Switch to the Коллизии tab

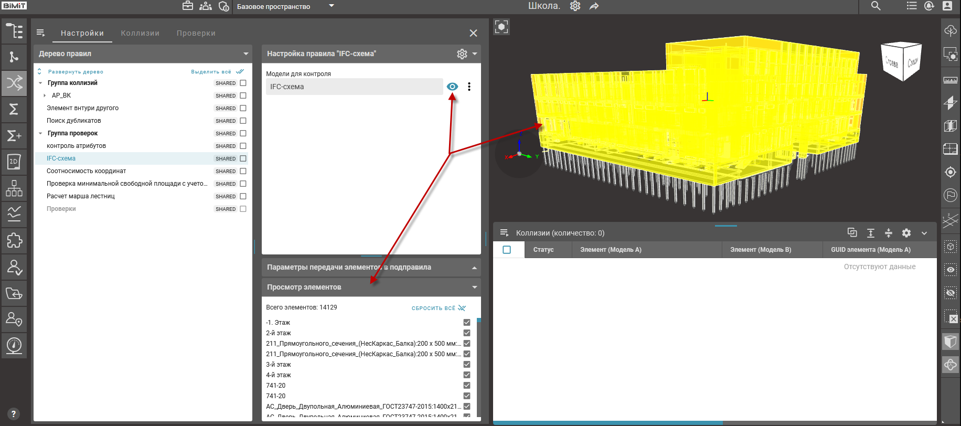pos(140,33)
